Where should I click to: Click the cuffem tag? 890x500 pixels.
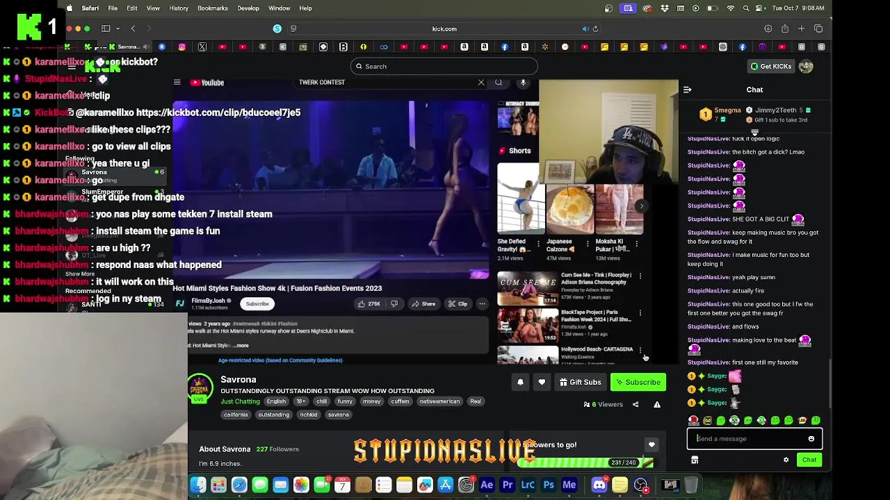[x=400, y=401]
